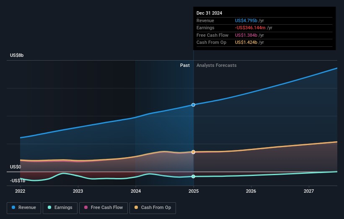344x219 pixels.
Task: Select the Earnings data point at 2025
Action: click(193, 176)
